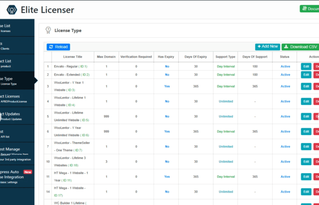Edit WooLentor - Lifetime 1 Website

coord(306,101)
